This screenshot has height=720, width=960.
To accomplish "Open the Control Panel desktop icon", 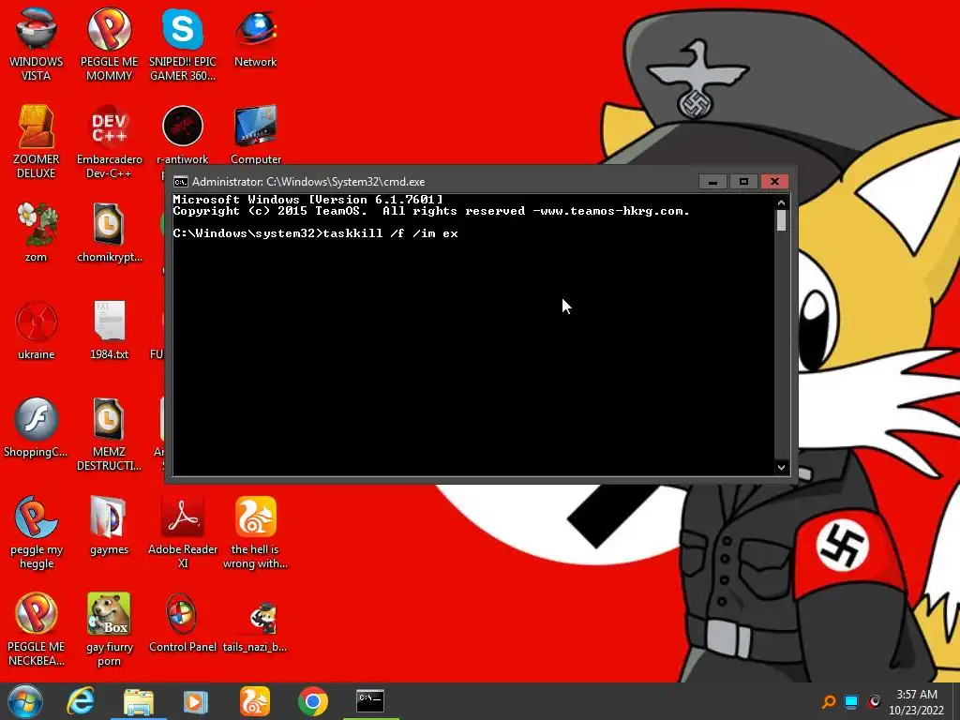I will (x=183, y=622).
